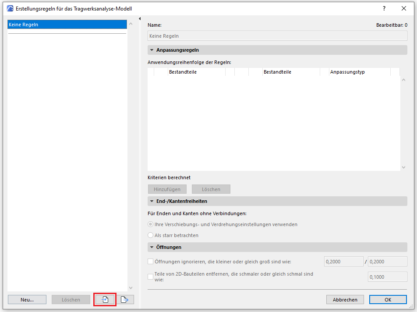Collapse the Anpassungsregeln section
Viewport: 417px width, 312px height.
[x=152, y=50]
